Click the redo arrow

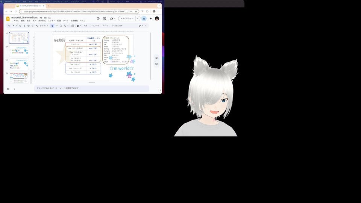click(x=24, y=26)
